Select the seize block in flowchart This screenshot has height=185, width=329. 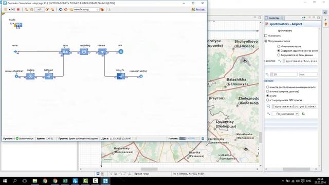pos(65,51)
